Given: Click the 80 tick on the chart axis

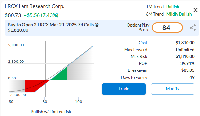Looking at the screenshot, I should pos(45,102).
